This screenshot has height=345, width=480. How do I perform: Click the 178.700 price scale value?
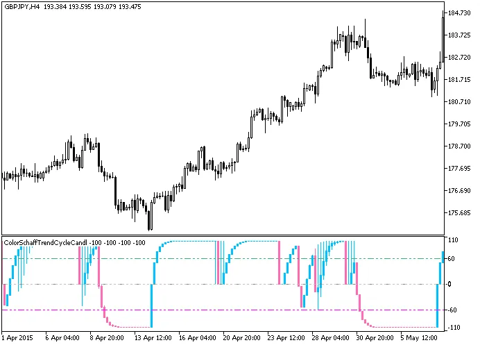pos(460,146)
